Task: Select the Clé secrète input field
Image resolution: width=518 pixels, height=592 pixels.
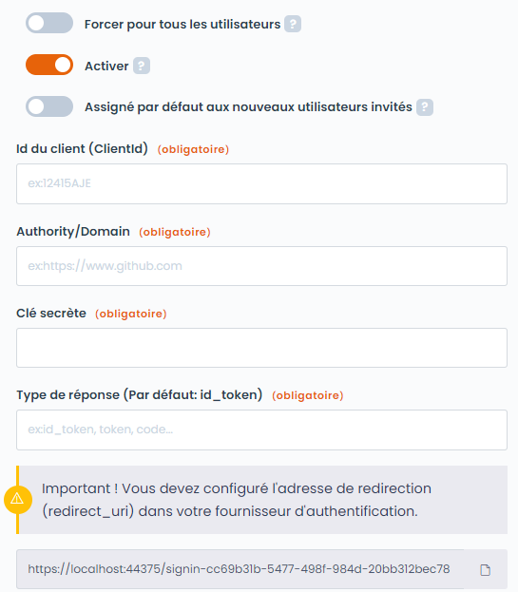Action: [261, 348]
